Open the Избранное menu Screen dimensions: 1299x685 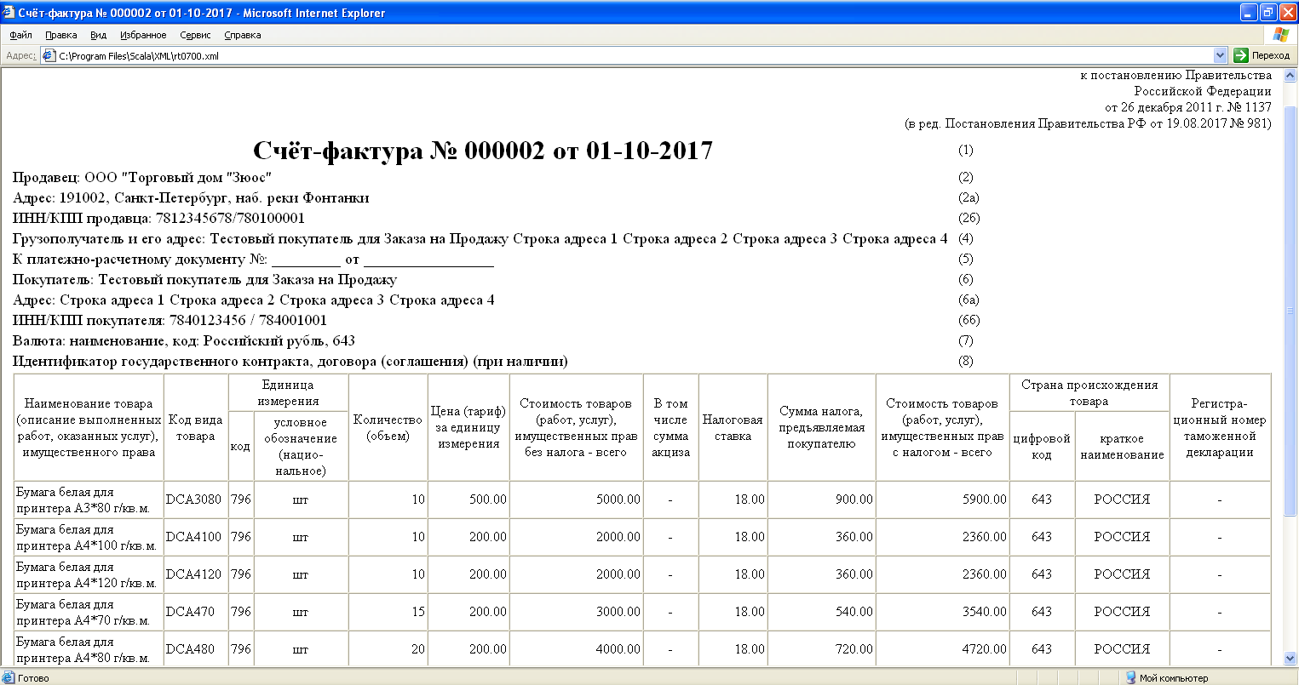click(143, 35)
